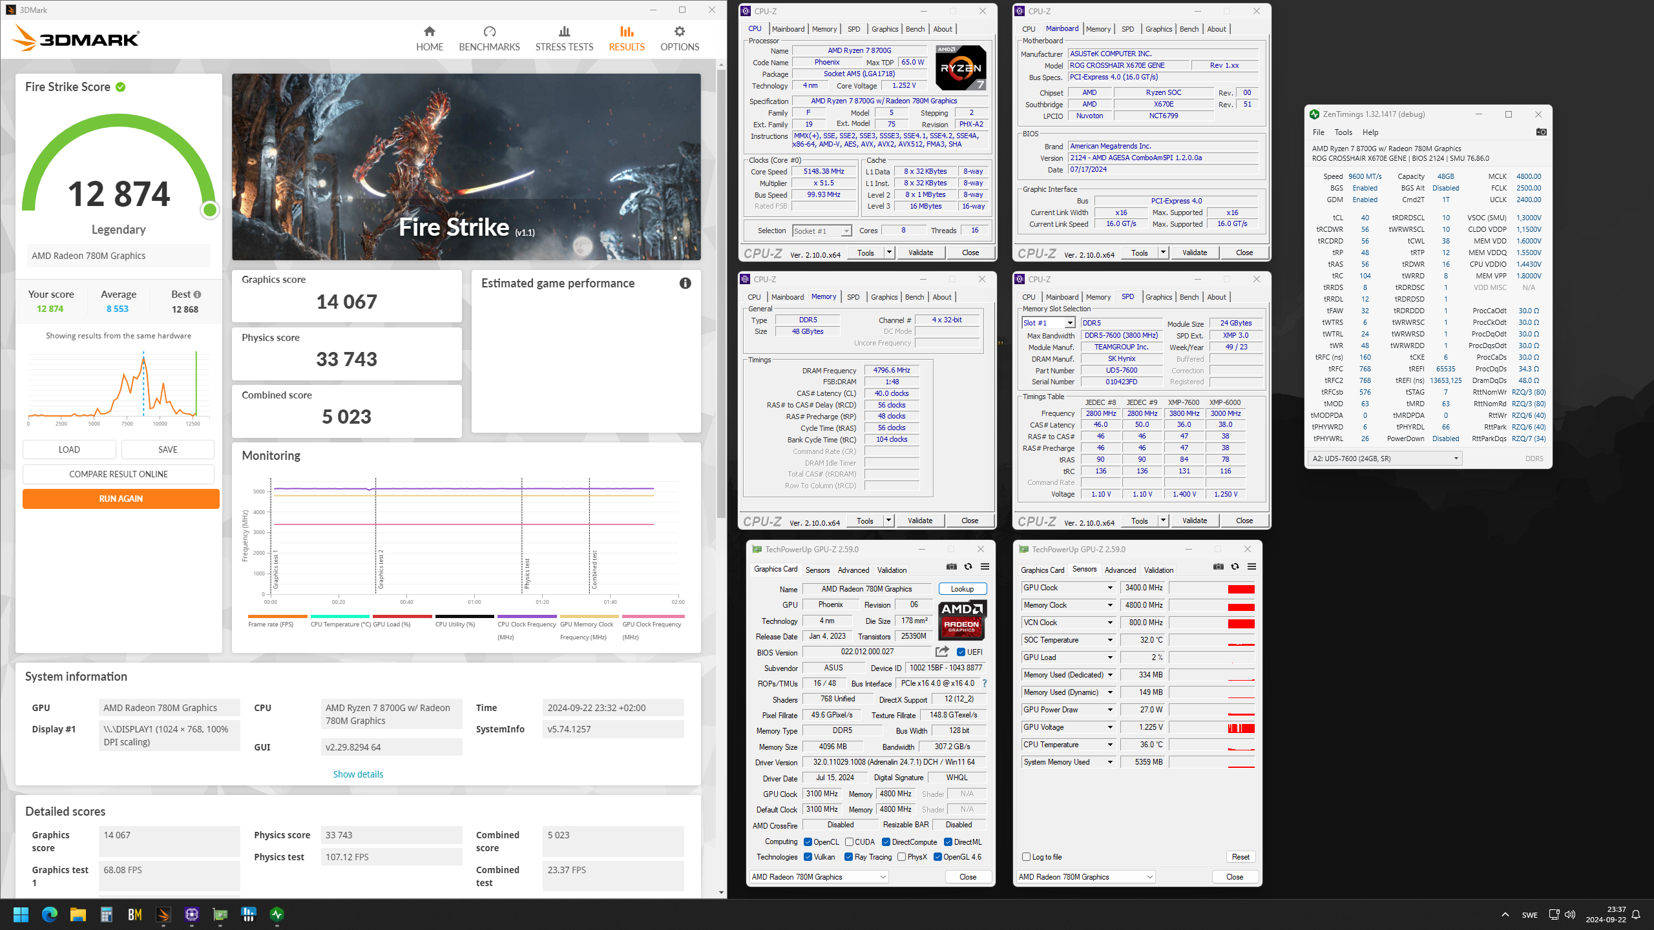The height and width of the screenshot is (930, 1654).
Task: Click the Fire Strike score gauge end marker
Action: 210,210
